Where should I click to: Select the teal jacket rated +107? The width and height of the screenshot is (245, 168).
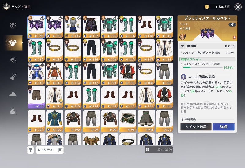55,121
